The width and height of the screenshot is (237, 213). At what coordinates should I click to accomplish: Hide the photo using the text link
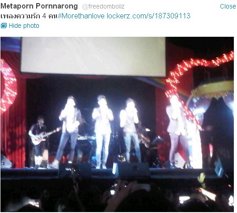coord(24,26)
